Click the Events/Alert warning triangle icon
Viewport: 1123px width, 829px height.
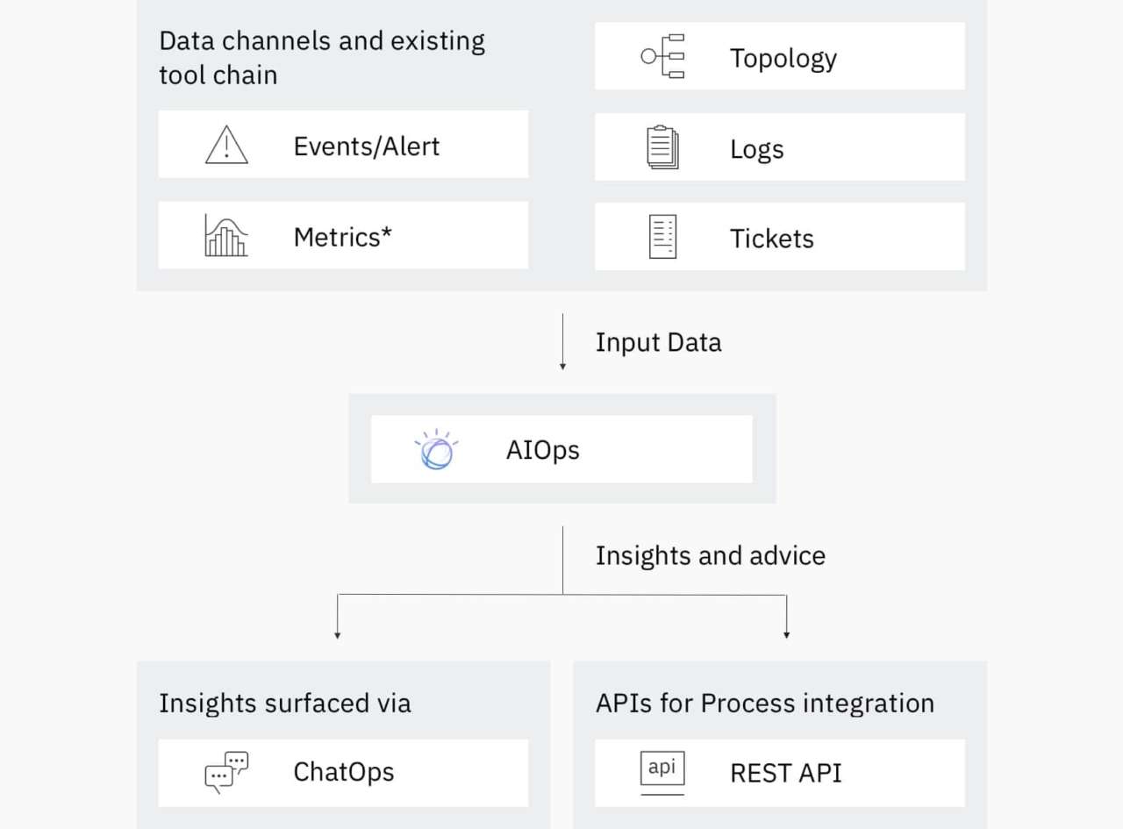(x=226, y=145)
